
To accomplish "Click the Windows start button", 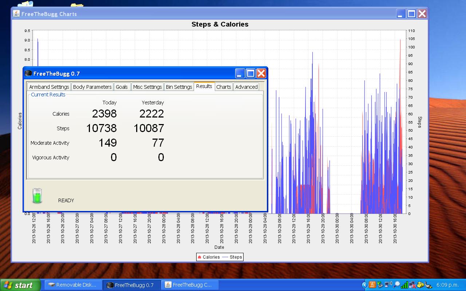I will pyautogui.click(x=19, y=285).
